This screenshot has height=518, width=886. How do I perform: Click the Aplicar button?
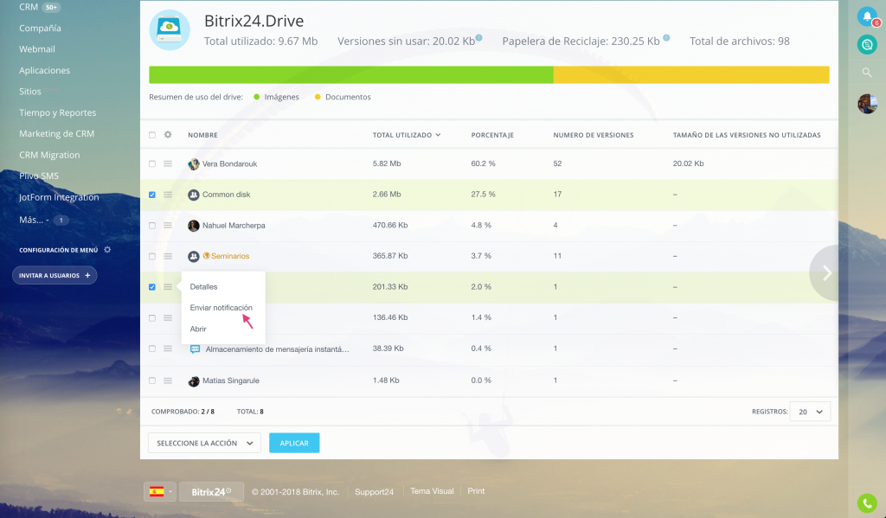pyautogui.click(x=294, y=443)
